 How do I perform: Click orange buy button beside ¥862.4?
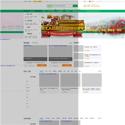click(67, 65)
